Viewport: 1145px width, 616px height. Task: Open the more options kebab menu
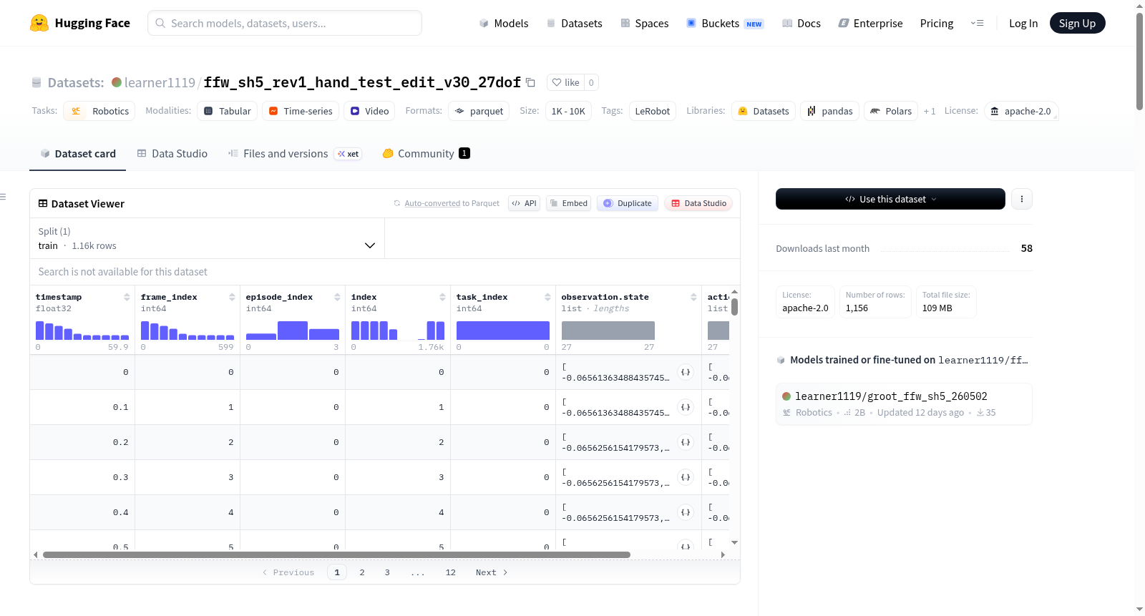click(x=1022, y=199)
